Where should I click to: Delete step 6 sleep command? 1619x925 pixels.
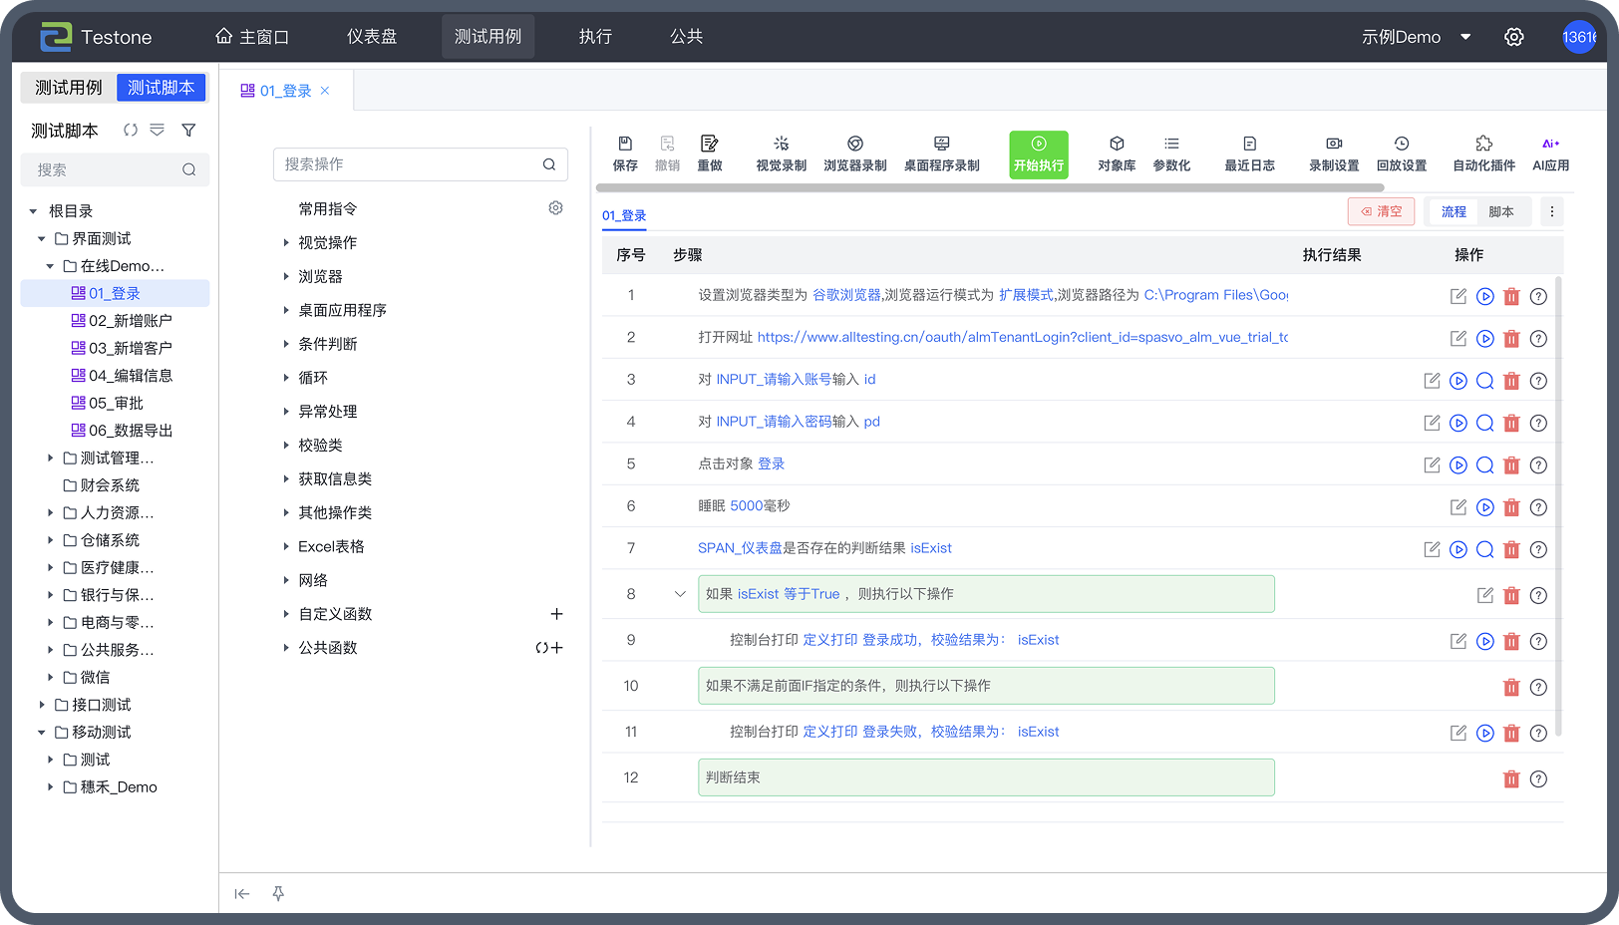tap(1511, 507)
